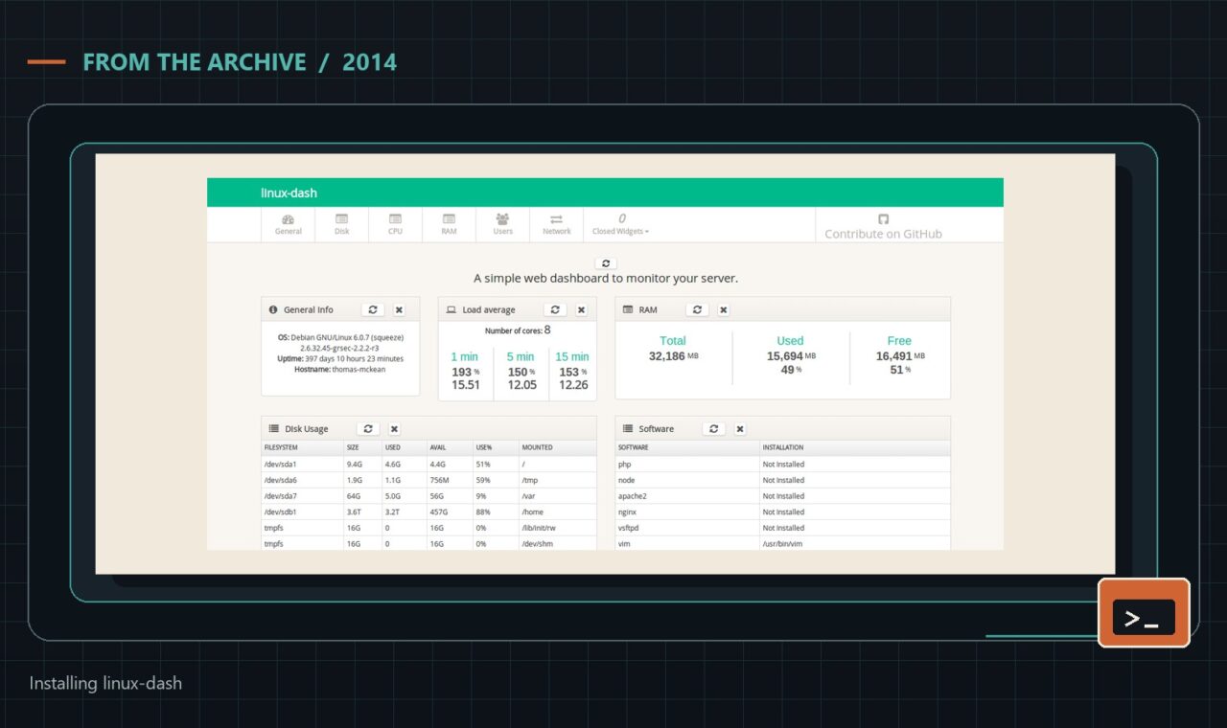Screen dimensions: 1227x728
Task: Select the "5 min" load average label
Action: point(521,356)
